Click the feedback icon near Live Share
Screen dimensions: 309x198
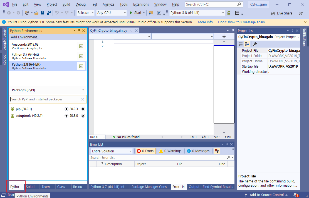301,13
